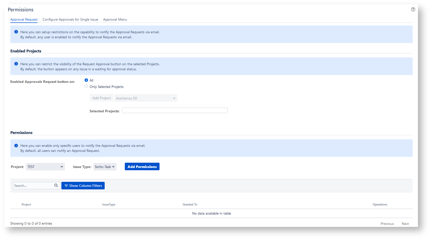Select Only Selected Projects radio option
Image resolution: width=430 pixels, height=239 pixels.
[x=86, y=86]
